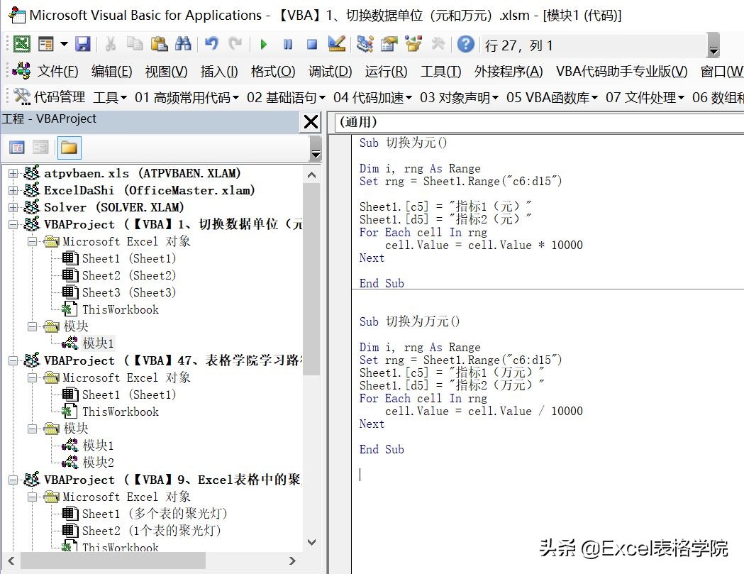Stop execution with Reset icon

click(x=312, y=45)
